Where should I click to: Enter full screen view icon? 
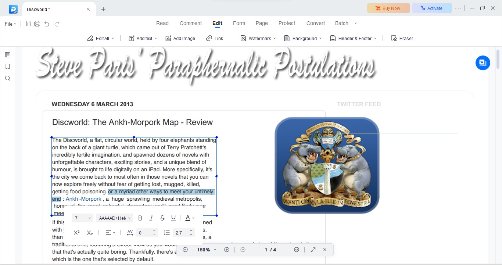313,250
